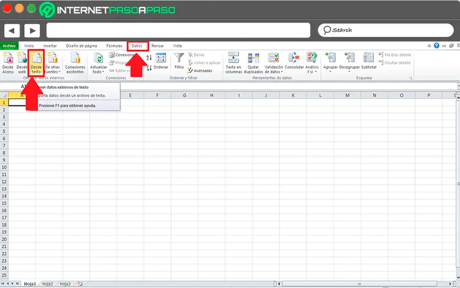Switch to the Fórmulas tab
Screen dimensions: 460x288
(x=114, y=46)
